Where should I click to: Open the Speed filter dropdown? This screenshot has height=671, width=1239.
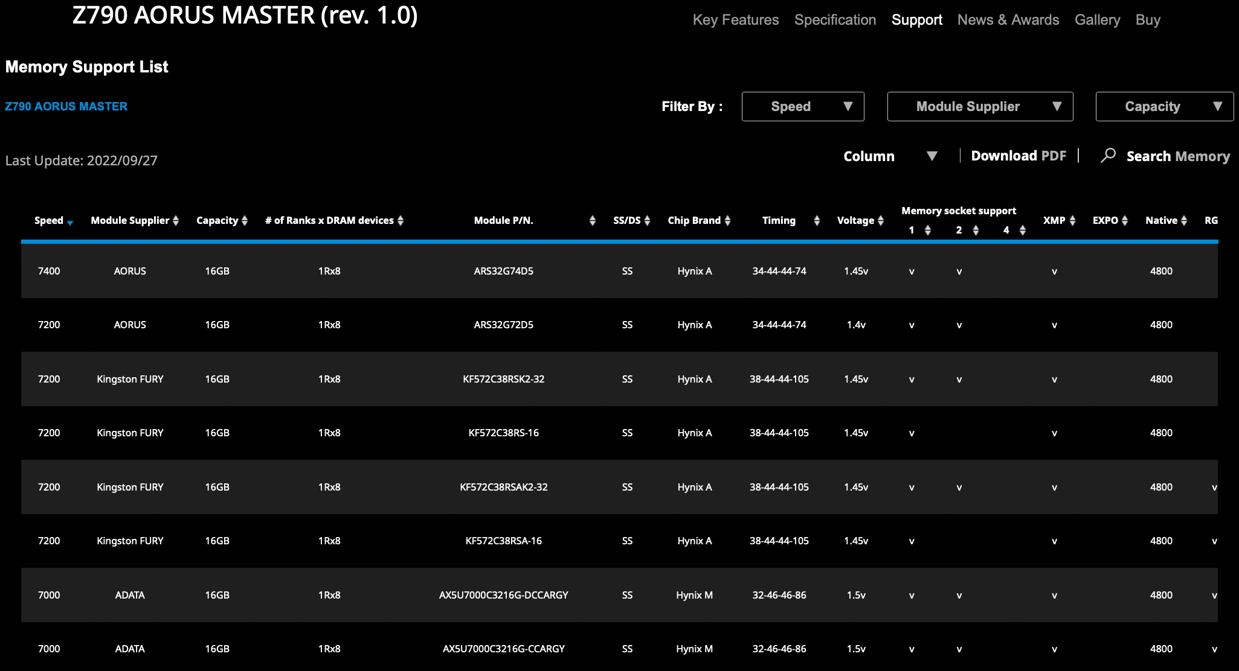click(x=802, y=107)
